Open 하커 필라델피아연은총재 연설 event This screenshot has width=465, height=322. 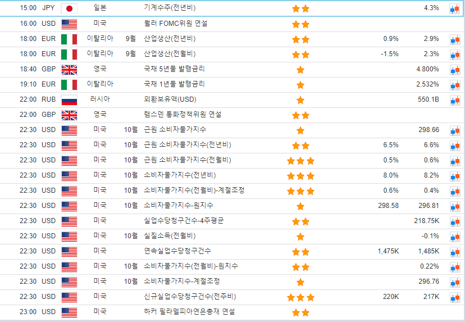point(189,312)
